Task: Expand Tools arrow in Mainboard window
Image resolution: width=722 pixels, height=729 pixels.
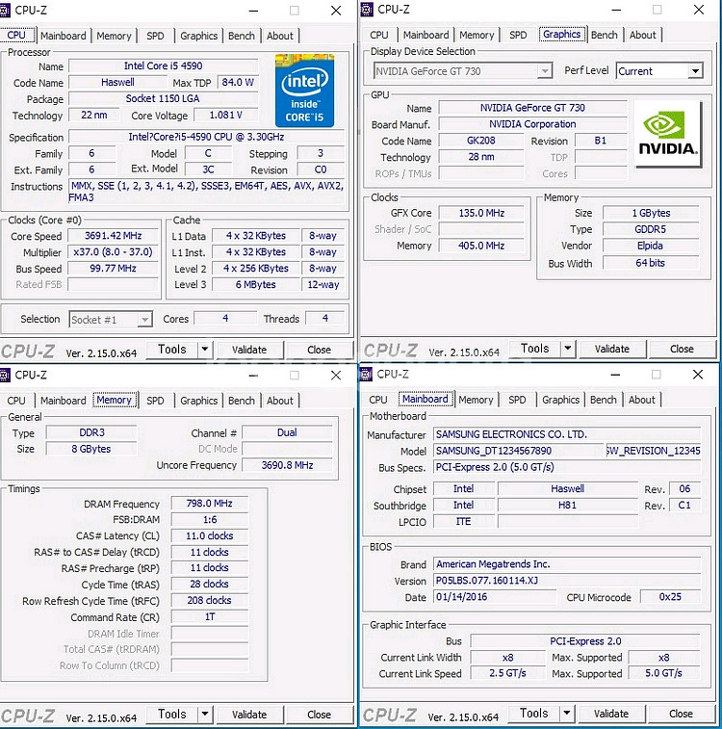Action: click(x=566, y=713)
